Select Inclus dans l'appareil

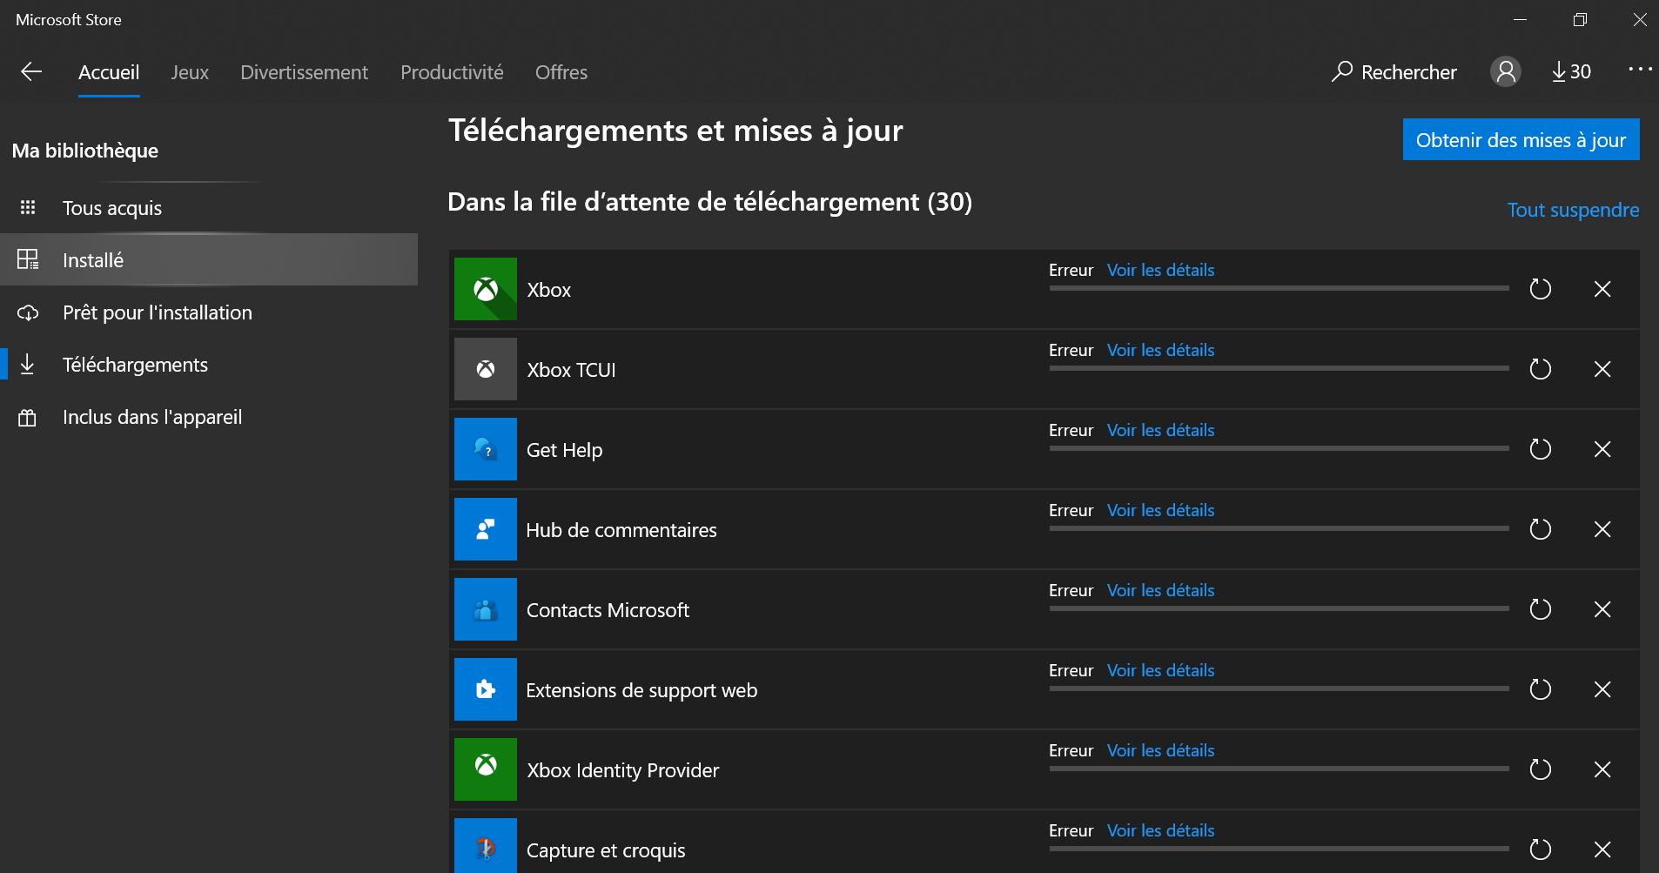coord(209,416)
